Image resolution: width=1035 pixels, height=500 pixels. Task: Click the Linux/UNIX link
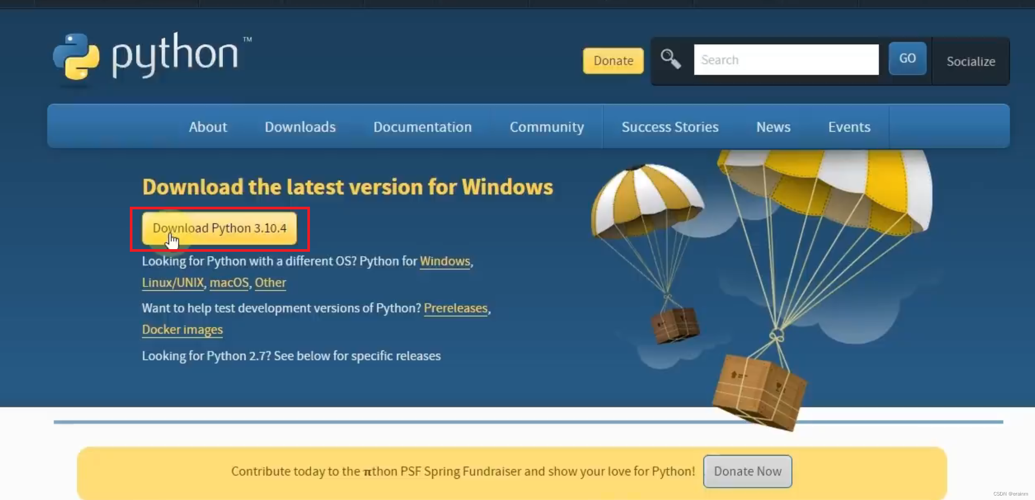point(172,282)
